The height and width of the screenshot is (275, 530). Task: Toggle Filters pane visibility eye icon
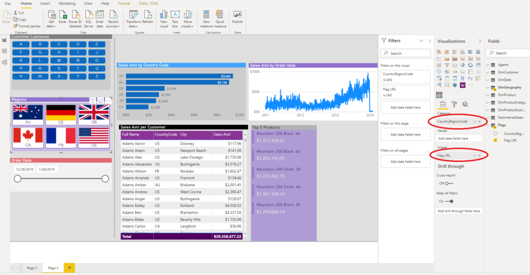pos(421,41)
